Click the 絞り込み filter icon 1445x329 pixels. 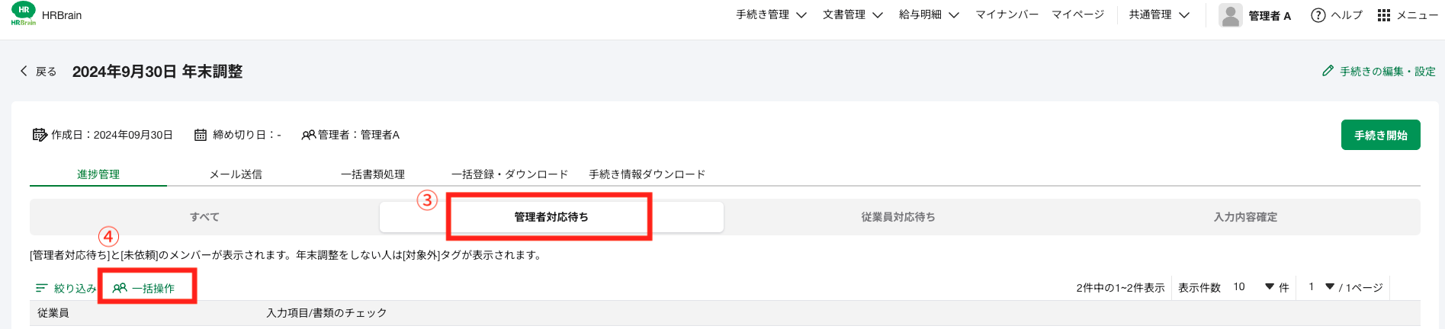41,288
